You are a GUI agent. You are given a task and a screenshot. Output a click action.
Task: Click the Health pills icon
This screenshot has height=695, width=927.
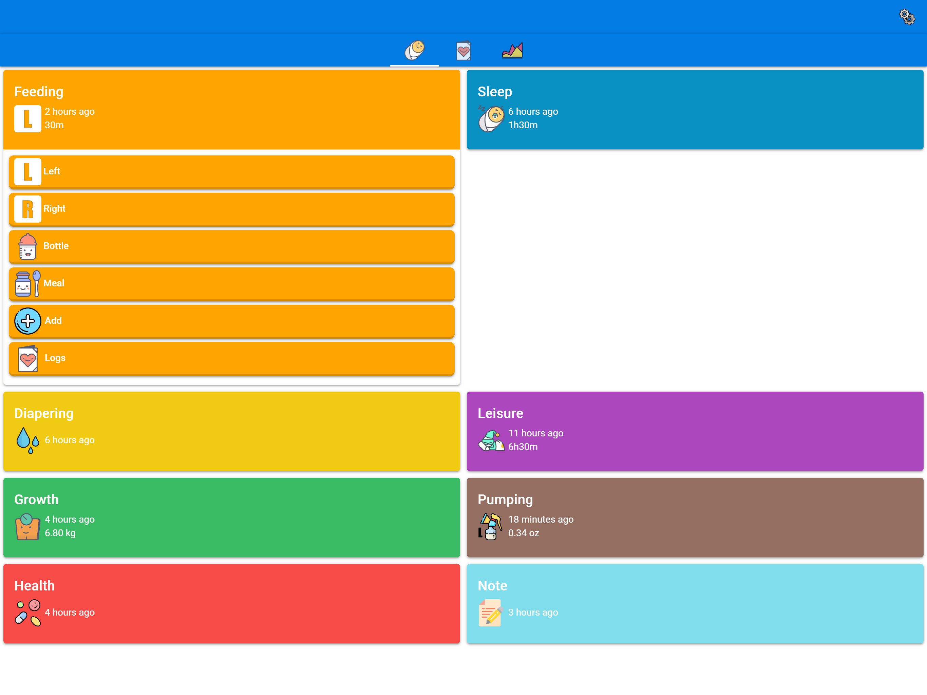tap(28, 613)
